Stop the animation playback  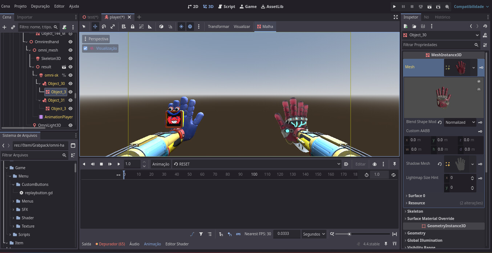[101, 164]
